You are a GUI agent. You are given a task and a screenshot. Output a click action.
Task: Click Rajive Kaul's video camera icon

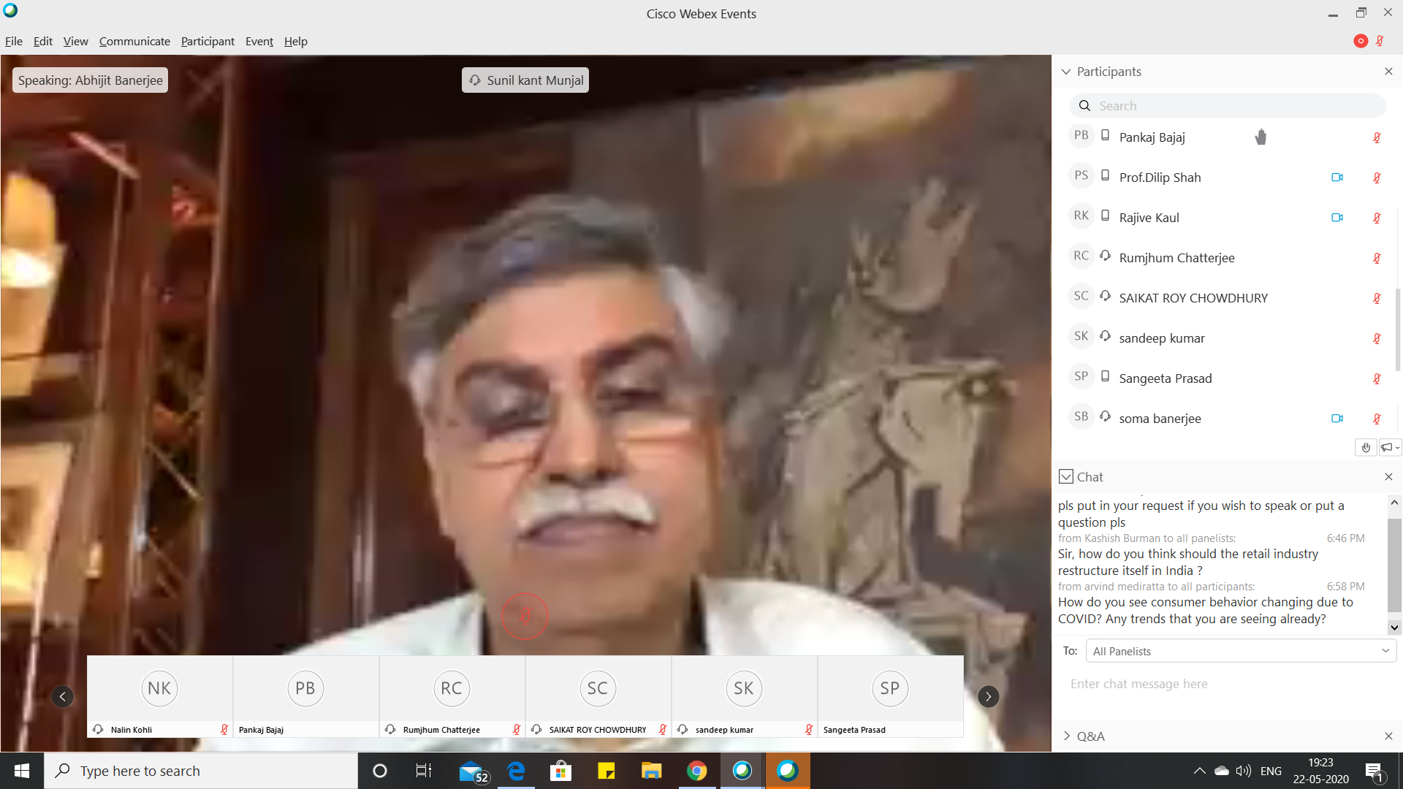tap(1337, 218)
